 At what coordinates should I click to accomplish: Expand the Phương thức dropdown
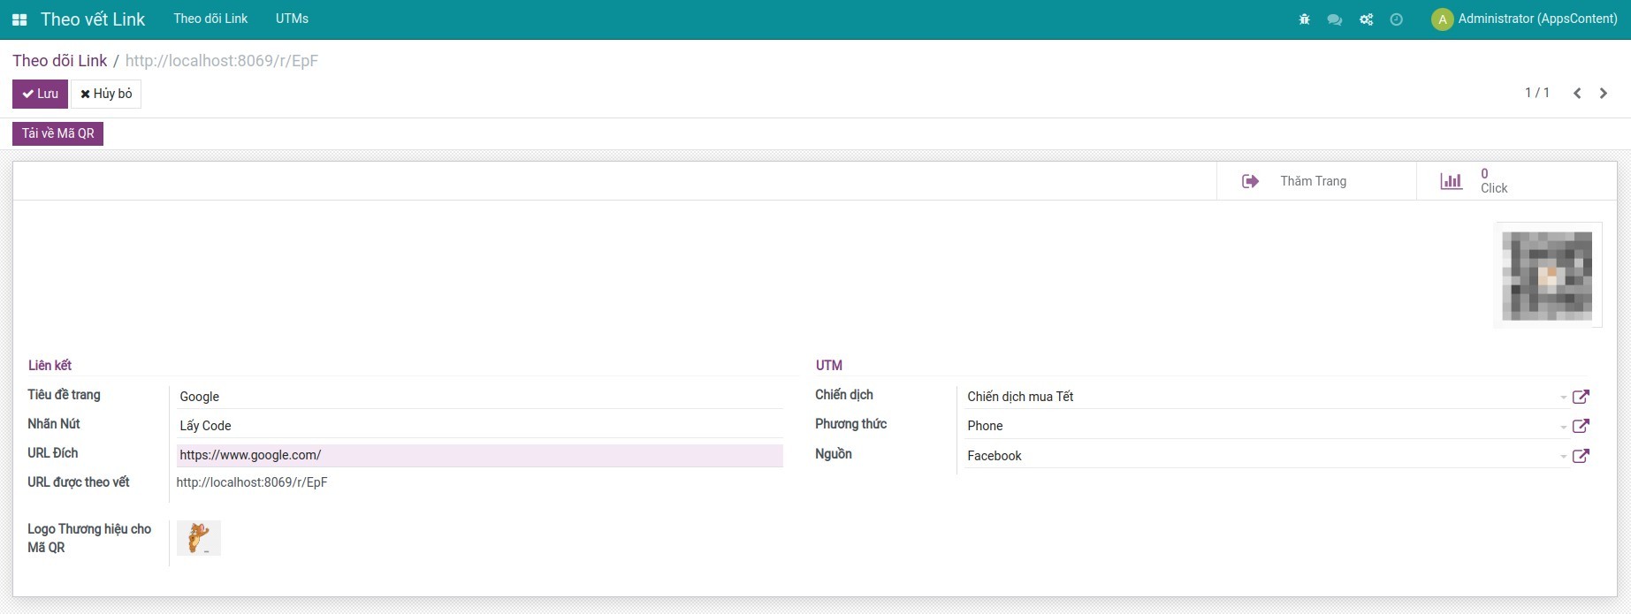pos(1563,427)
